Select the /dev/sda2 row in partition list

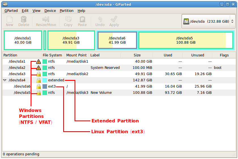point(17,68)
